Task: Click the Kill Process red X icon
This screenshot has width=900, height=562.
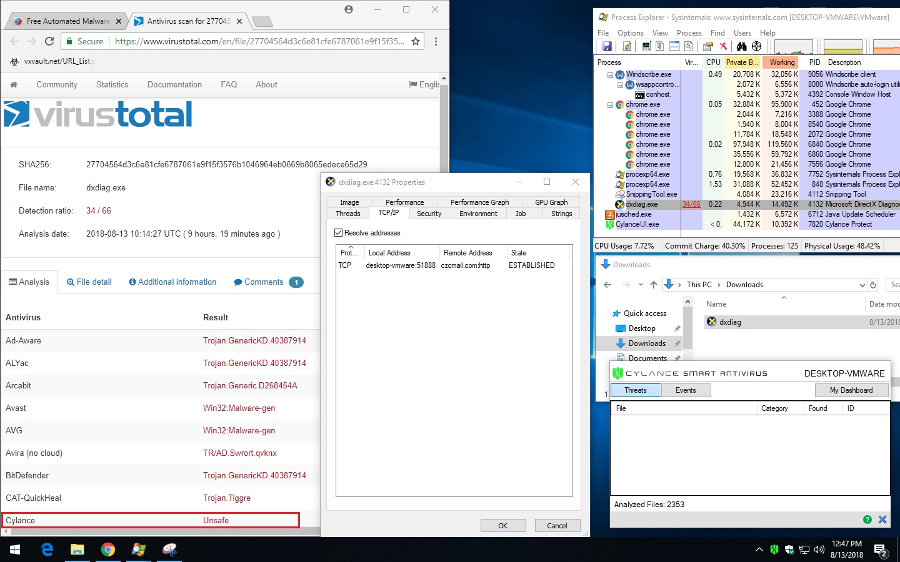Action: pos(723,46)
